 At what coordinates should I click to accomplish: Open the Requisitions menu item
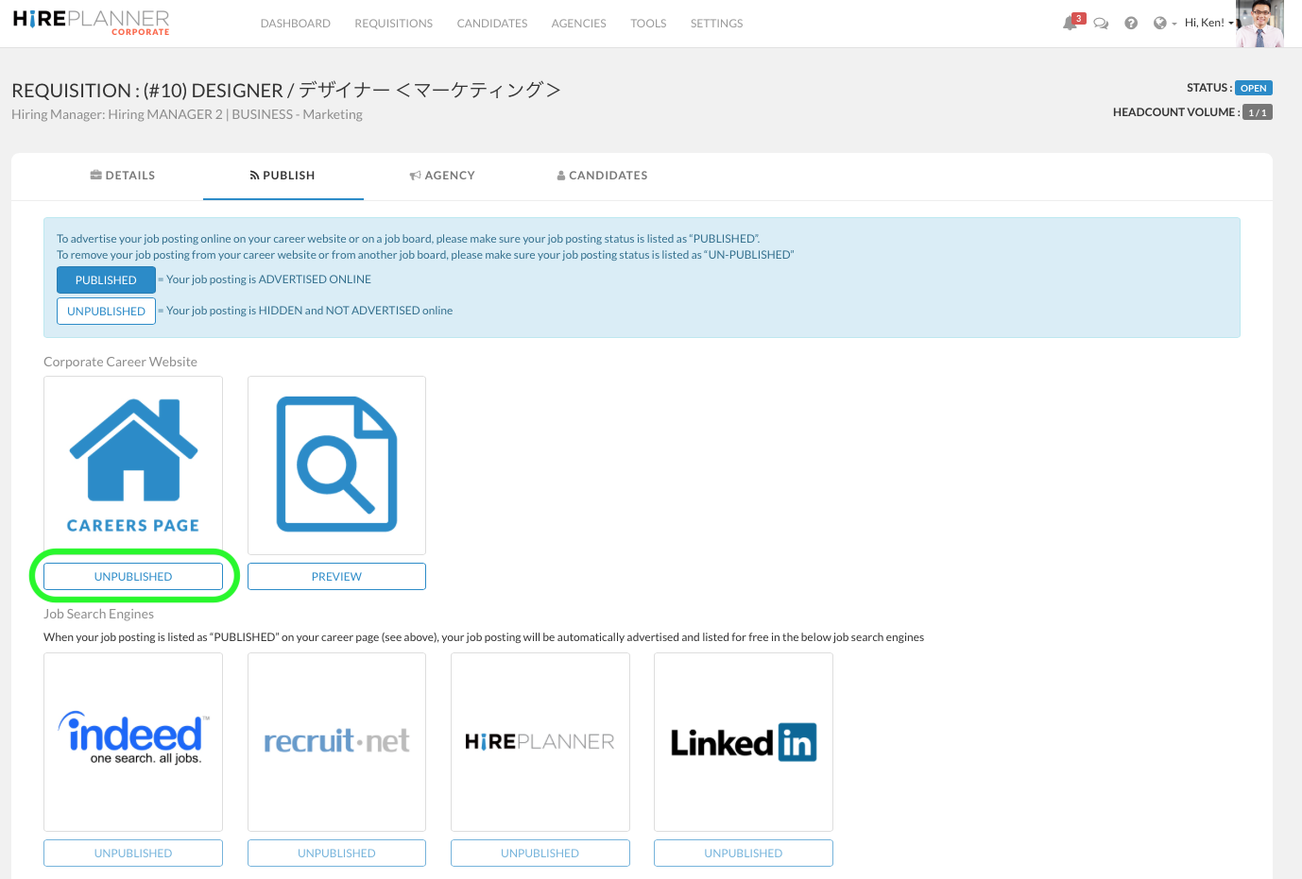click(x=393, y=23)
